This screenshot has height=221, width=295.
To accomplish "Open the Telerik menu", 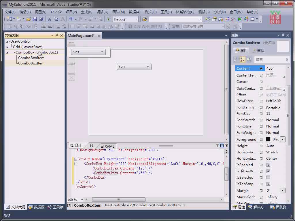I will click(56, 12).
